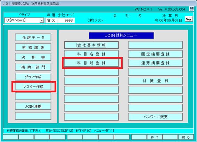Viewport: 197px width, 142px height.
Task: Click the Ver button
Action: click(189, 19)
